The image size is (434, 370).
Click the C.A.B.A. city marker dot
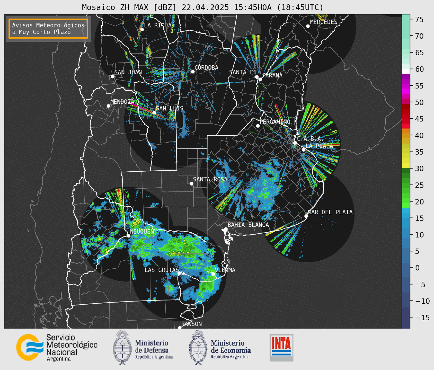(x=295, y=143)
